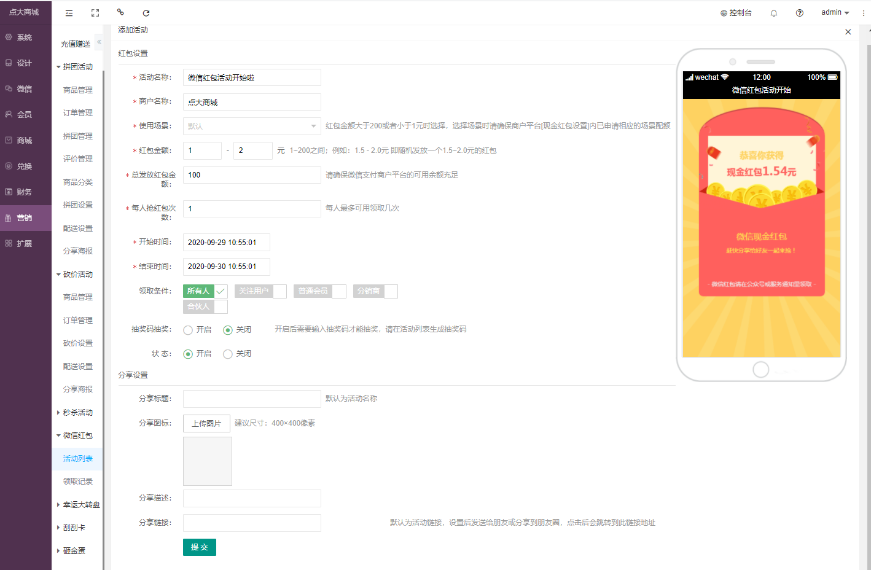Select 关闭 for 状态
This screenshot has width=871, height=570.
pos(237,354)
